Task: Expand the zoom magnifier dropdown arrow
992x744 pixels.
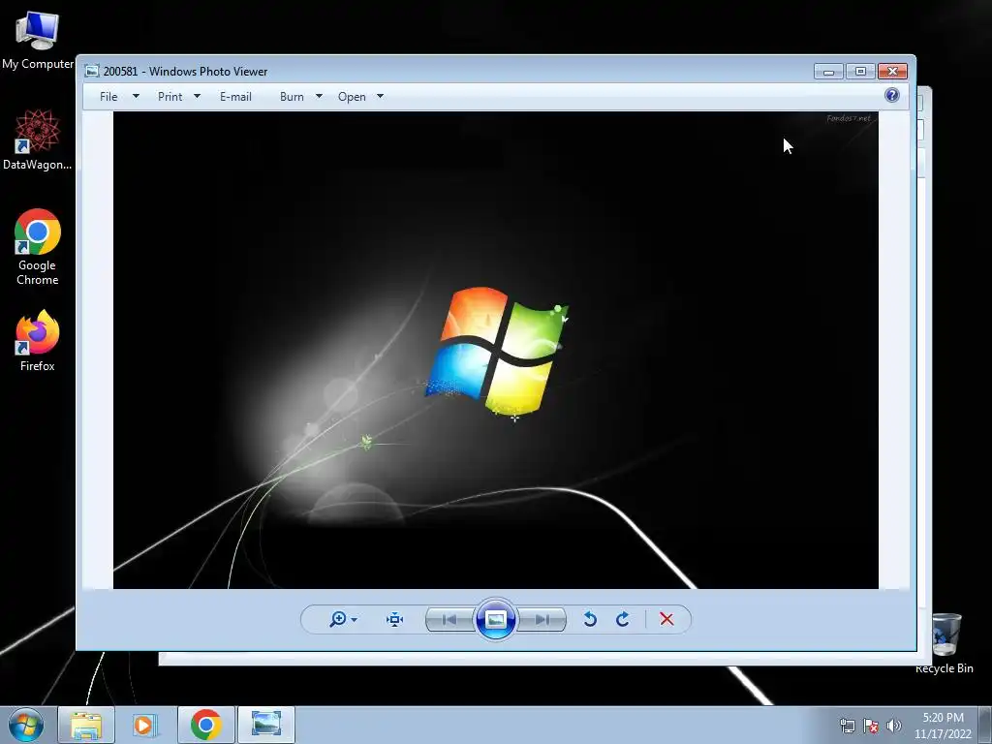Action: [x=354, y=620]
